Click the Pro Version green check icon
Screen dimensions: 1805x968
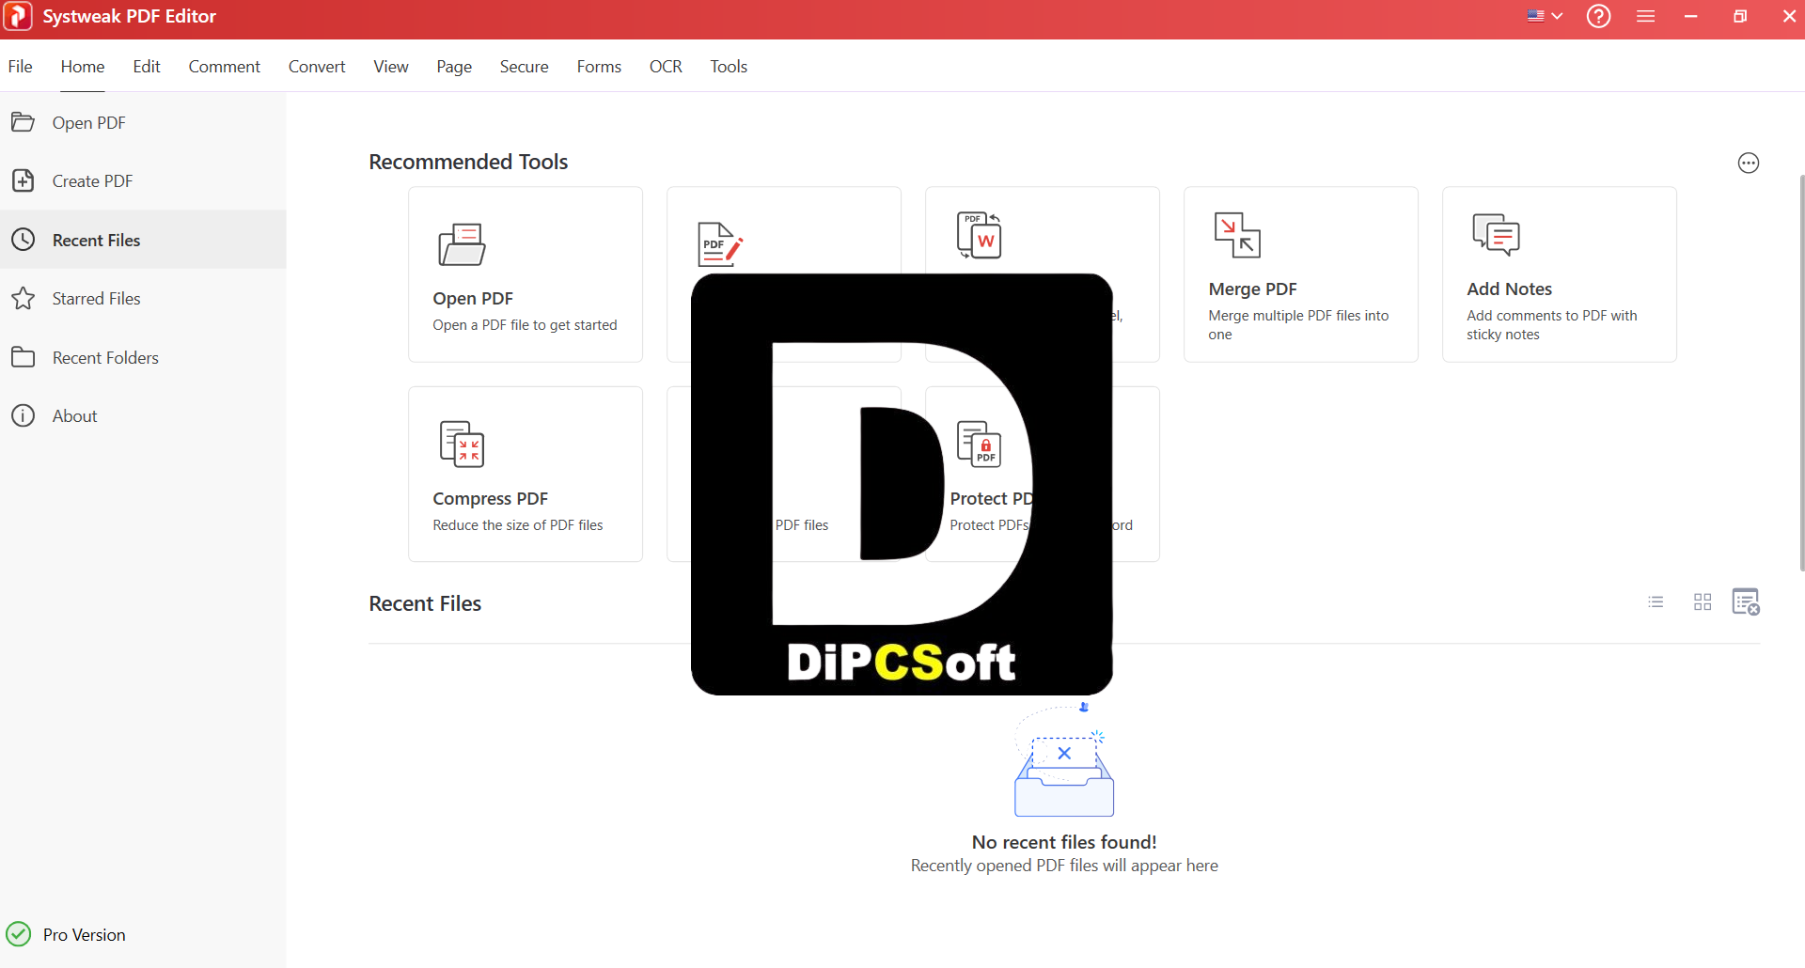click(x=19, y=934)
